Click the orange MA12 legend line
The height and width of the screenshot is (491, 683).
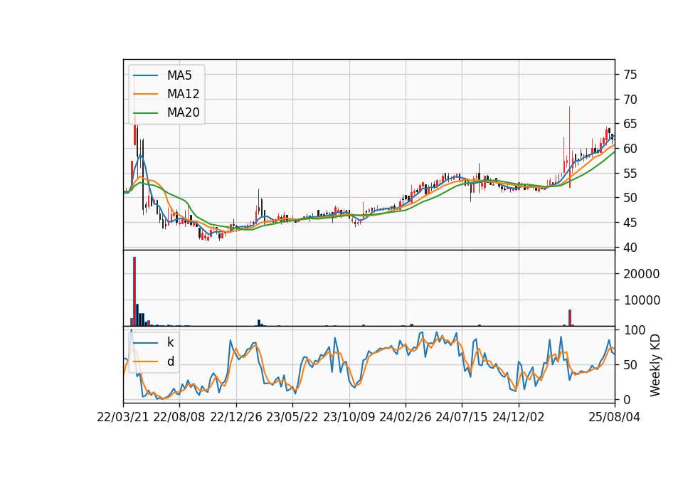(x=145, y=94)
